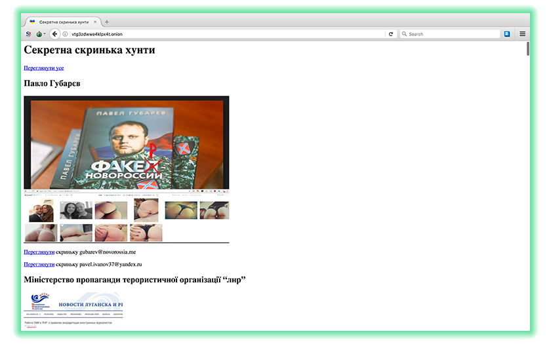Click the address bar showing the .onion URL

click(x=223, y=34)
